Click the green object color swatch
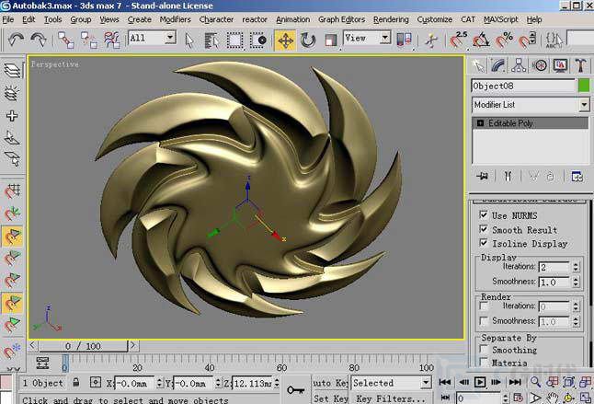 (584, 86)
